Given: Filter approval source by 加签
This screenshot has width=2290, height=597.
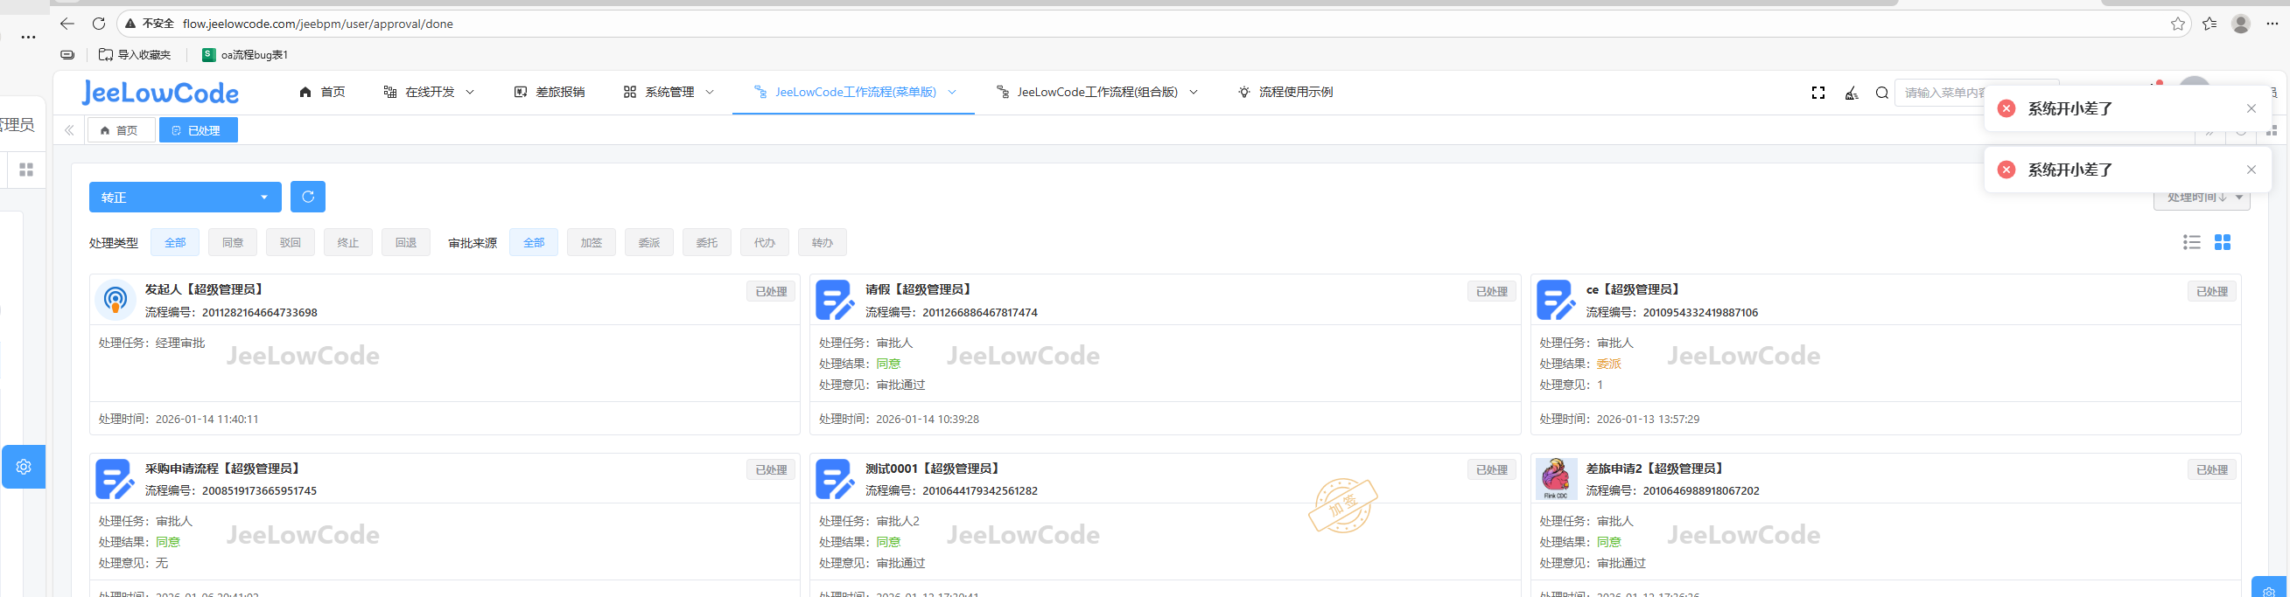Looking at the screenshot, I should click(592, 242).
